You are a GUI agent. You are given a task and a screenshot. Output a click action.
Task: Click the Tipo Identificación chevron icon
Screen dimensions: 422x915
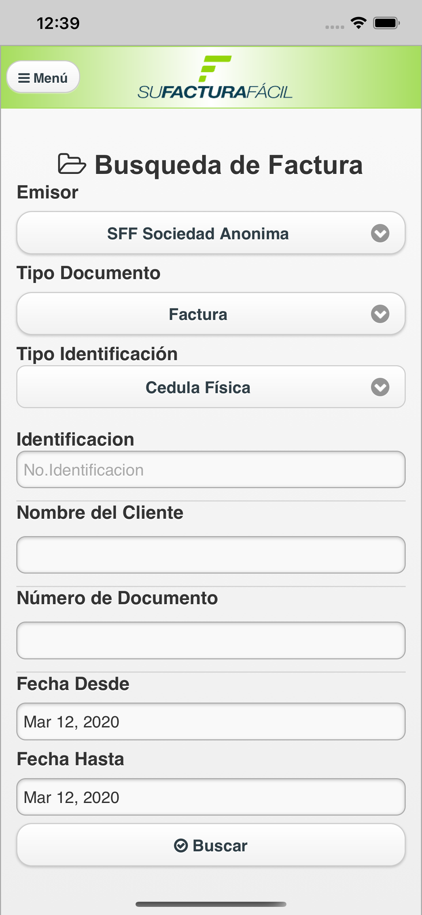[x=380, y=387]
